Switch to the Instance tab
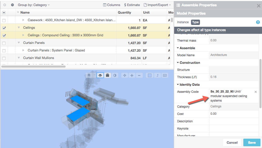 (183, 22)
